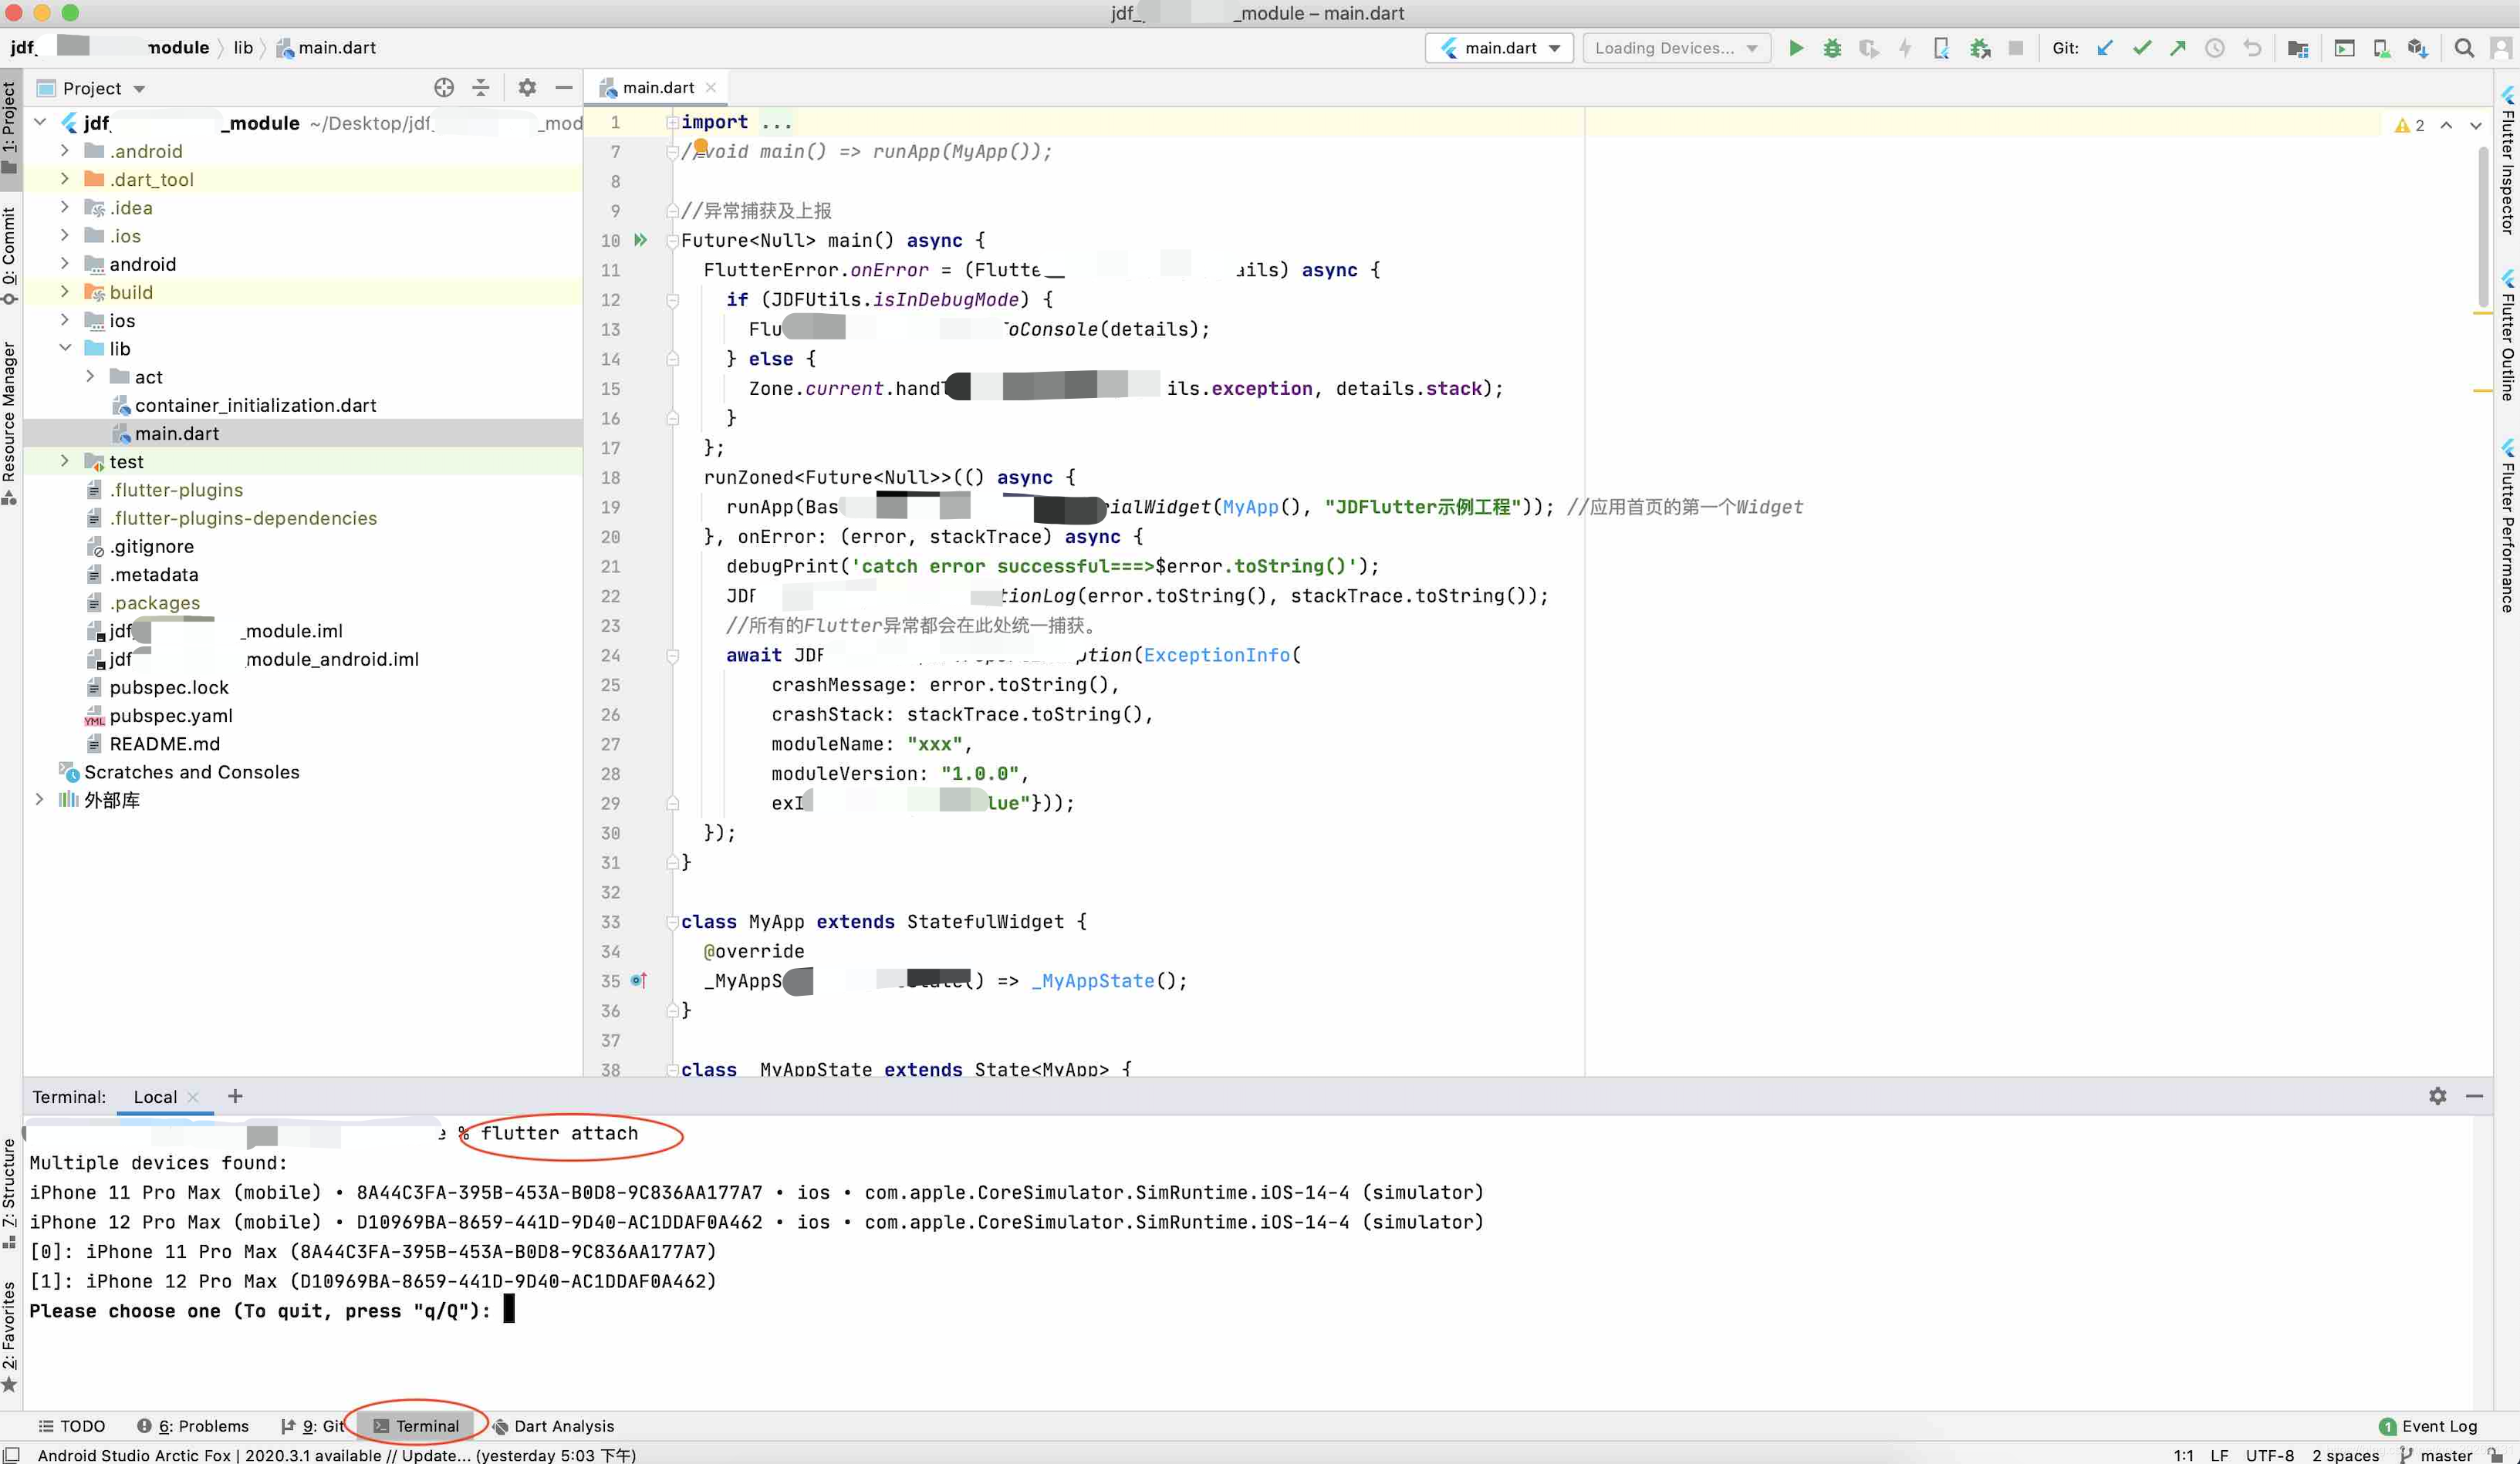Open the Event Log

click(x=2428, y=1426)
